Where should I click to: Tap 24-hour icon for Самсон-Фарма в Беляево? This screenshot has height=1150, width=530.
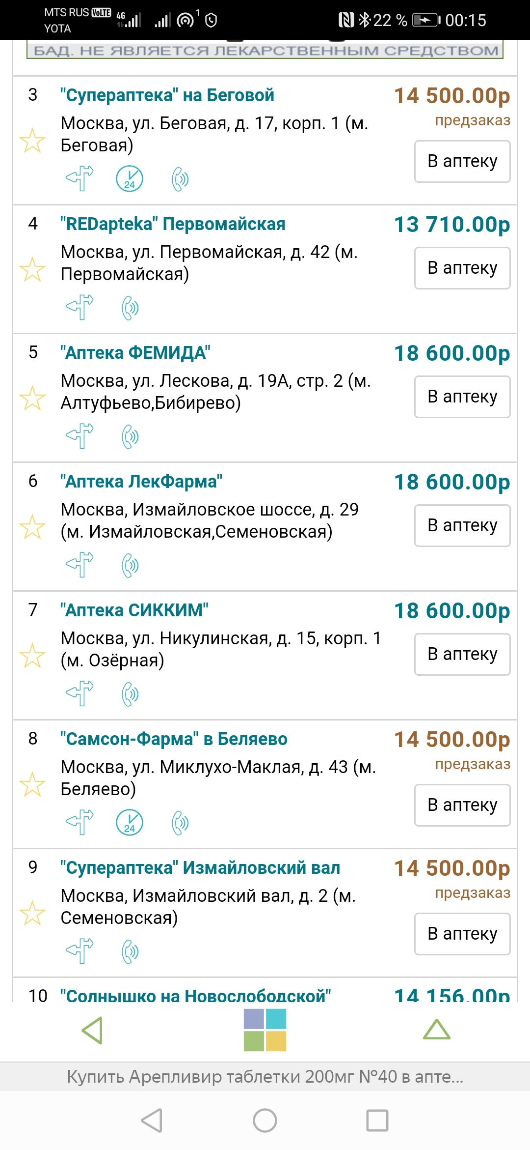(130, 822)
